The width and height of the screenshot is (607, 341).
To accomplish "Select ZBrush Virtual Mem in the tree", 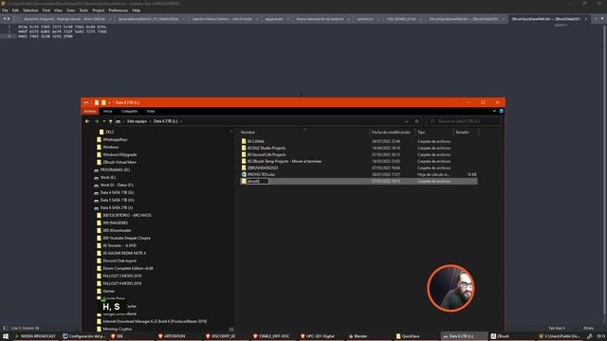I will 120,162.
